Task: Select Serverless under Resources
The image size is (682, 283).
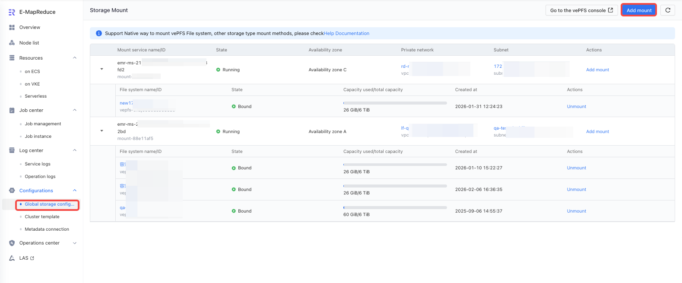Action: [36, 96]
